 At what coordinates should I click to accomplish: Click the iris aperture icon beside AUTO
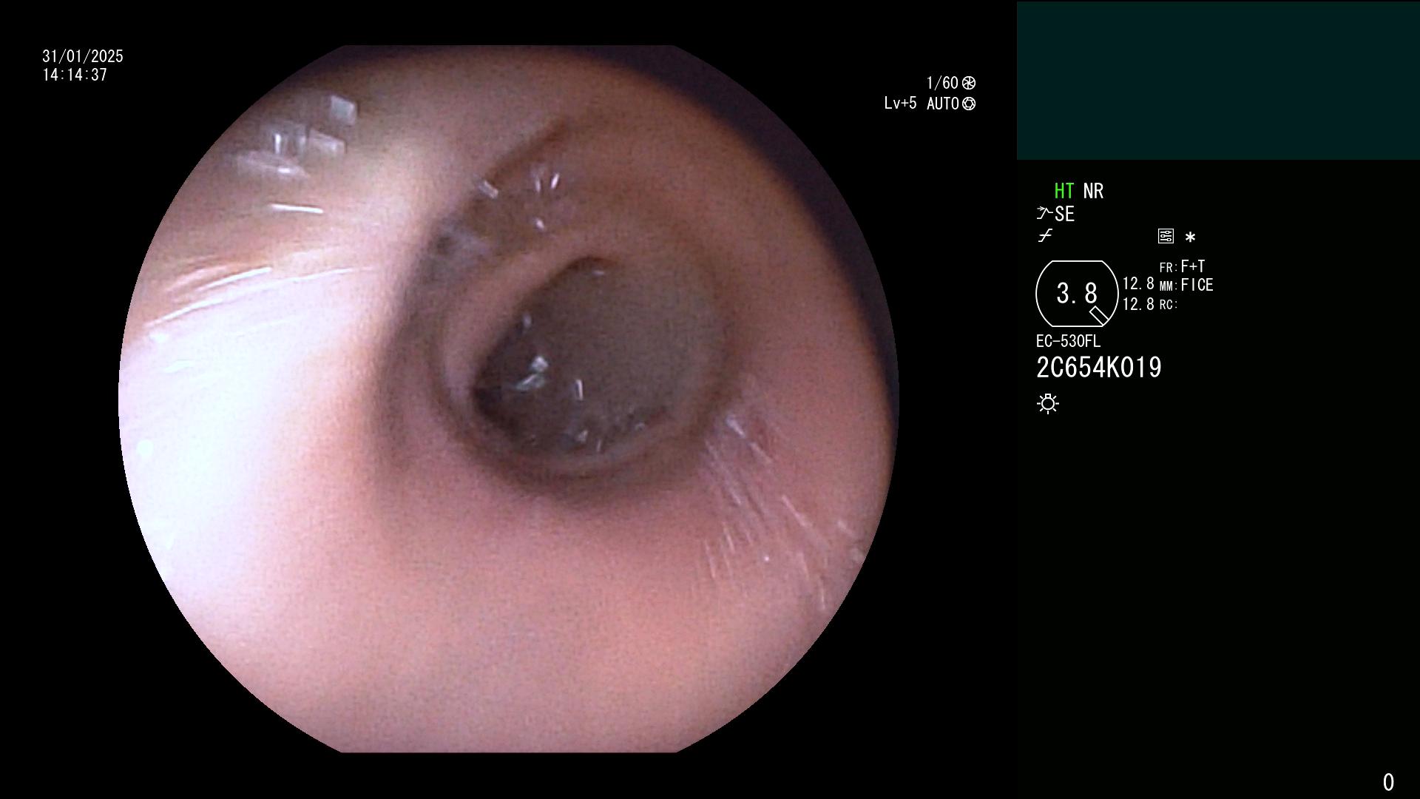969,104
